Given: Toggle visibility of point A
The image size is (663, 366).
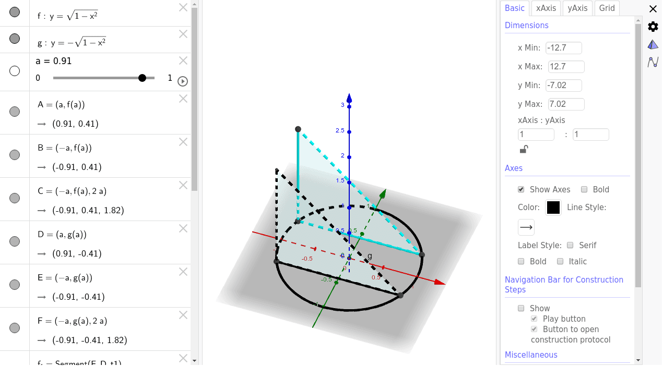Looking at the screenshot, I should [x=14, y=112].
